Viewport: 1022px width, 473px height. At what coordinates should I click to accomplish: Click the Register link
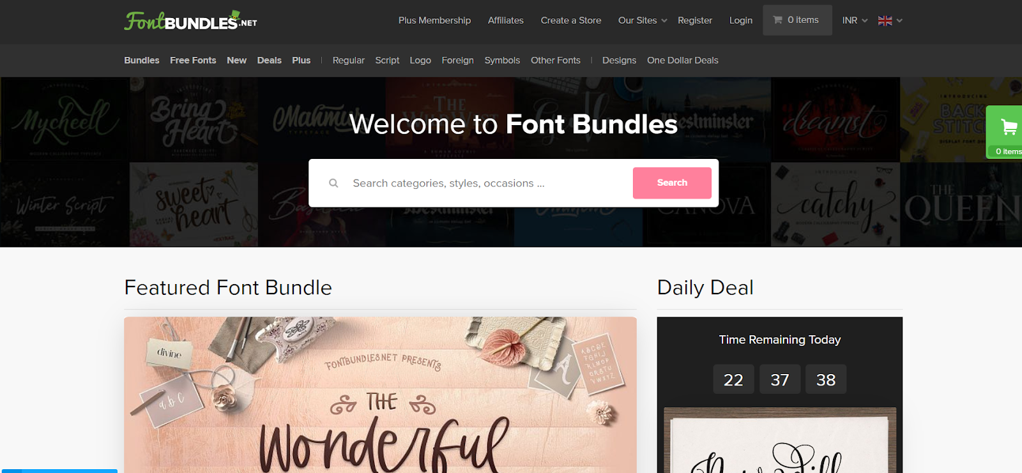click(x=695, y=20)
